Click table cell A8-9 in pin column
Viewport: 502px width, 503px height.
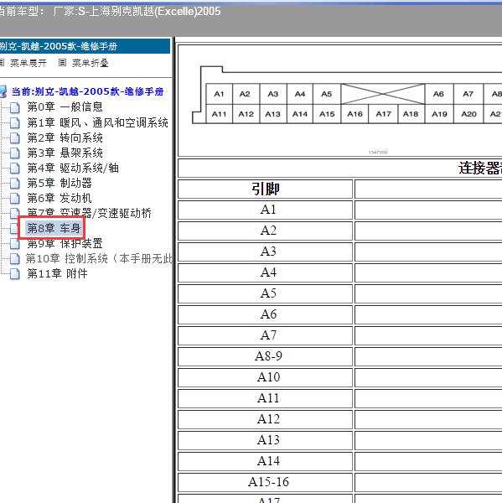coord(266,357)
